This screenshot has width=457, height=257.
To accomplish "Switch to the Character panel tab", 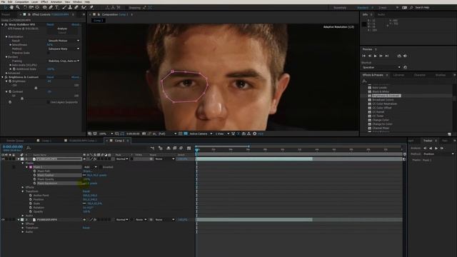I will pos(419,75).
